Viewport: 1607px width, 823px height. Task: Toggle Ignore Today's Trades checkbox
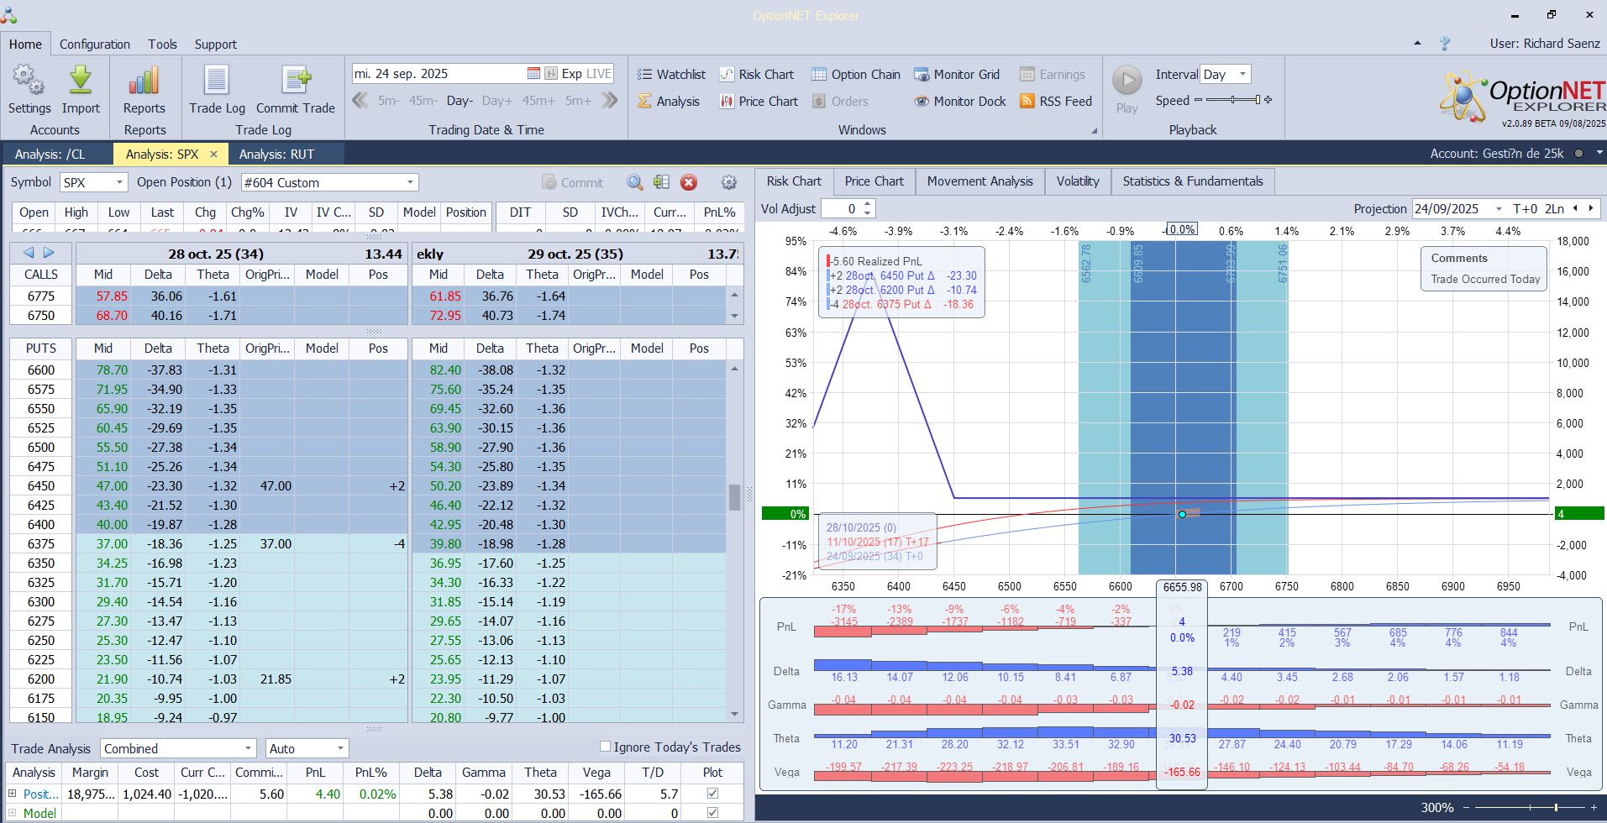point(605,747)
